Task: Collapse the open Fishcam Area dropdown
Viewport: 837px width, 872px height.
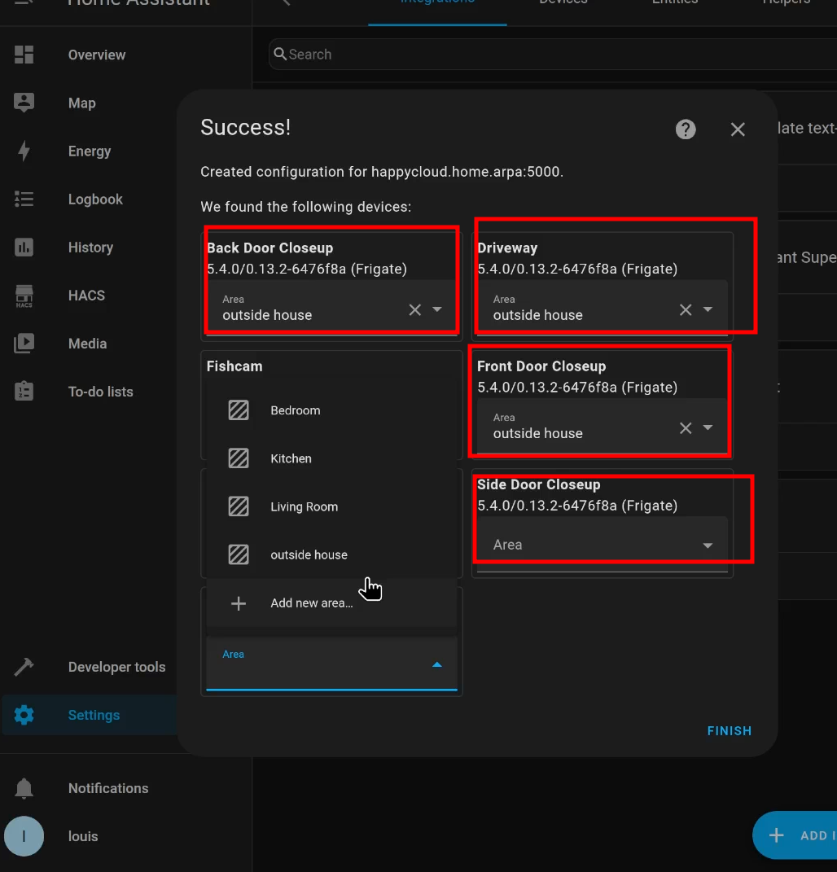Action: (x=437, y=664)
